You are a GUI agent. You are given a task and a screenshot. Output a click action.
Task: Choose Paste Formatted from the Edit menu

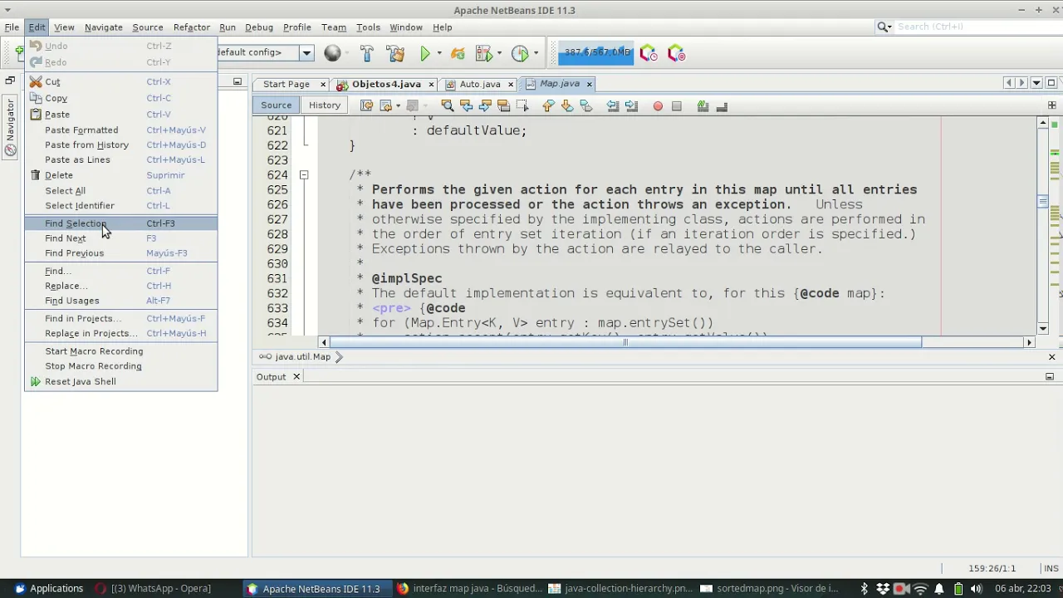click(x=121, y=130)
